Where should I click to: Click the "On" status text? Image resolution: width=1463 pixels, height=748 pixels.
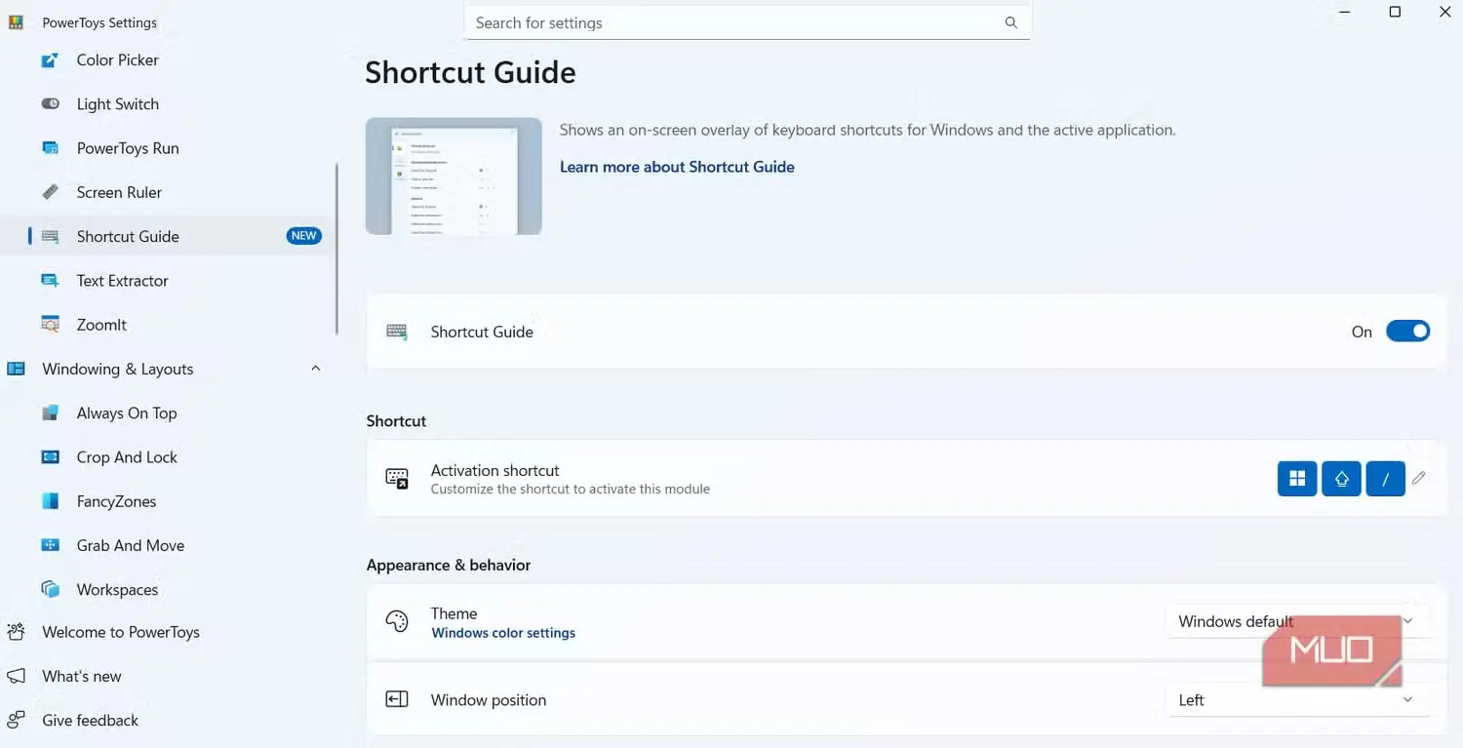pyautogui.click(x=1362, y=332)
